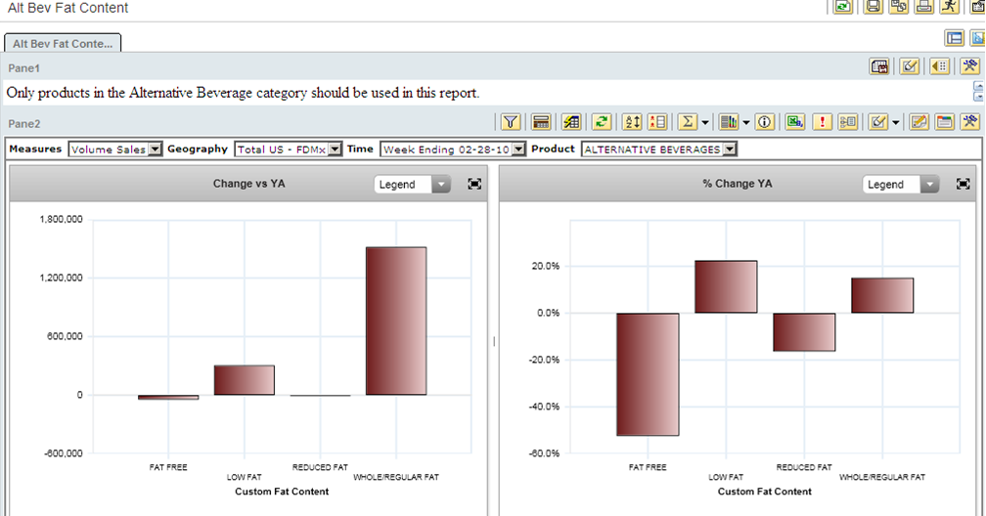This screenshot has width=986, height=516.
Task: Click the red exclamation alert icon
Action: (823, 122)
